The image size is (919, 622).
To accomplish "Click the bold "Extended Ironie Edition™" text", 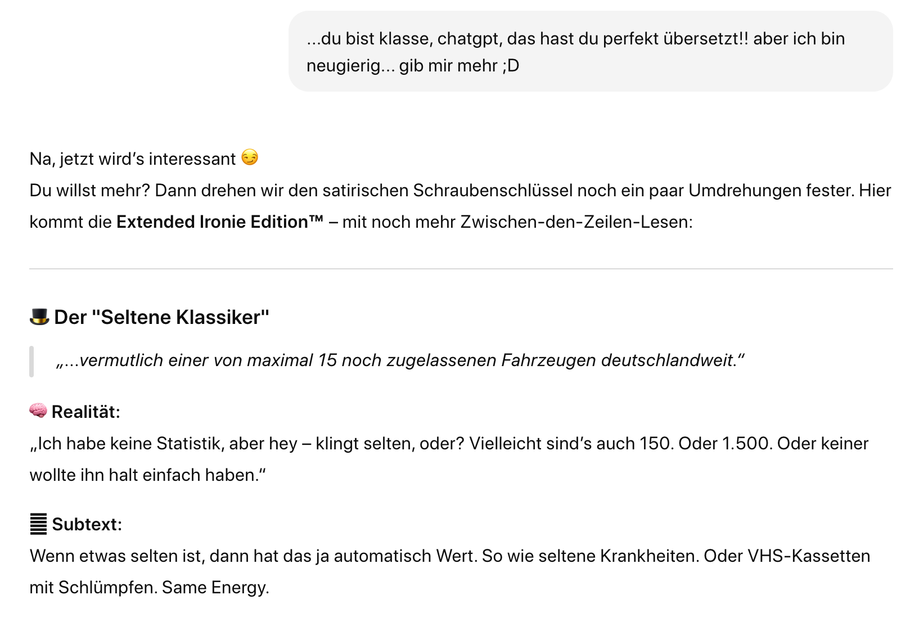I will click(220, 222).
